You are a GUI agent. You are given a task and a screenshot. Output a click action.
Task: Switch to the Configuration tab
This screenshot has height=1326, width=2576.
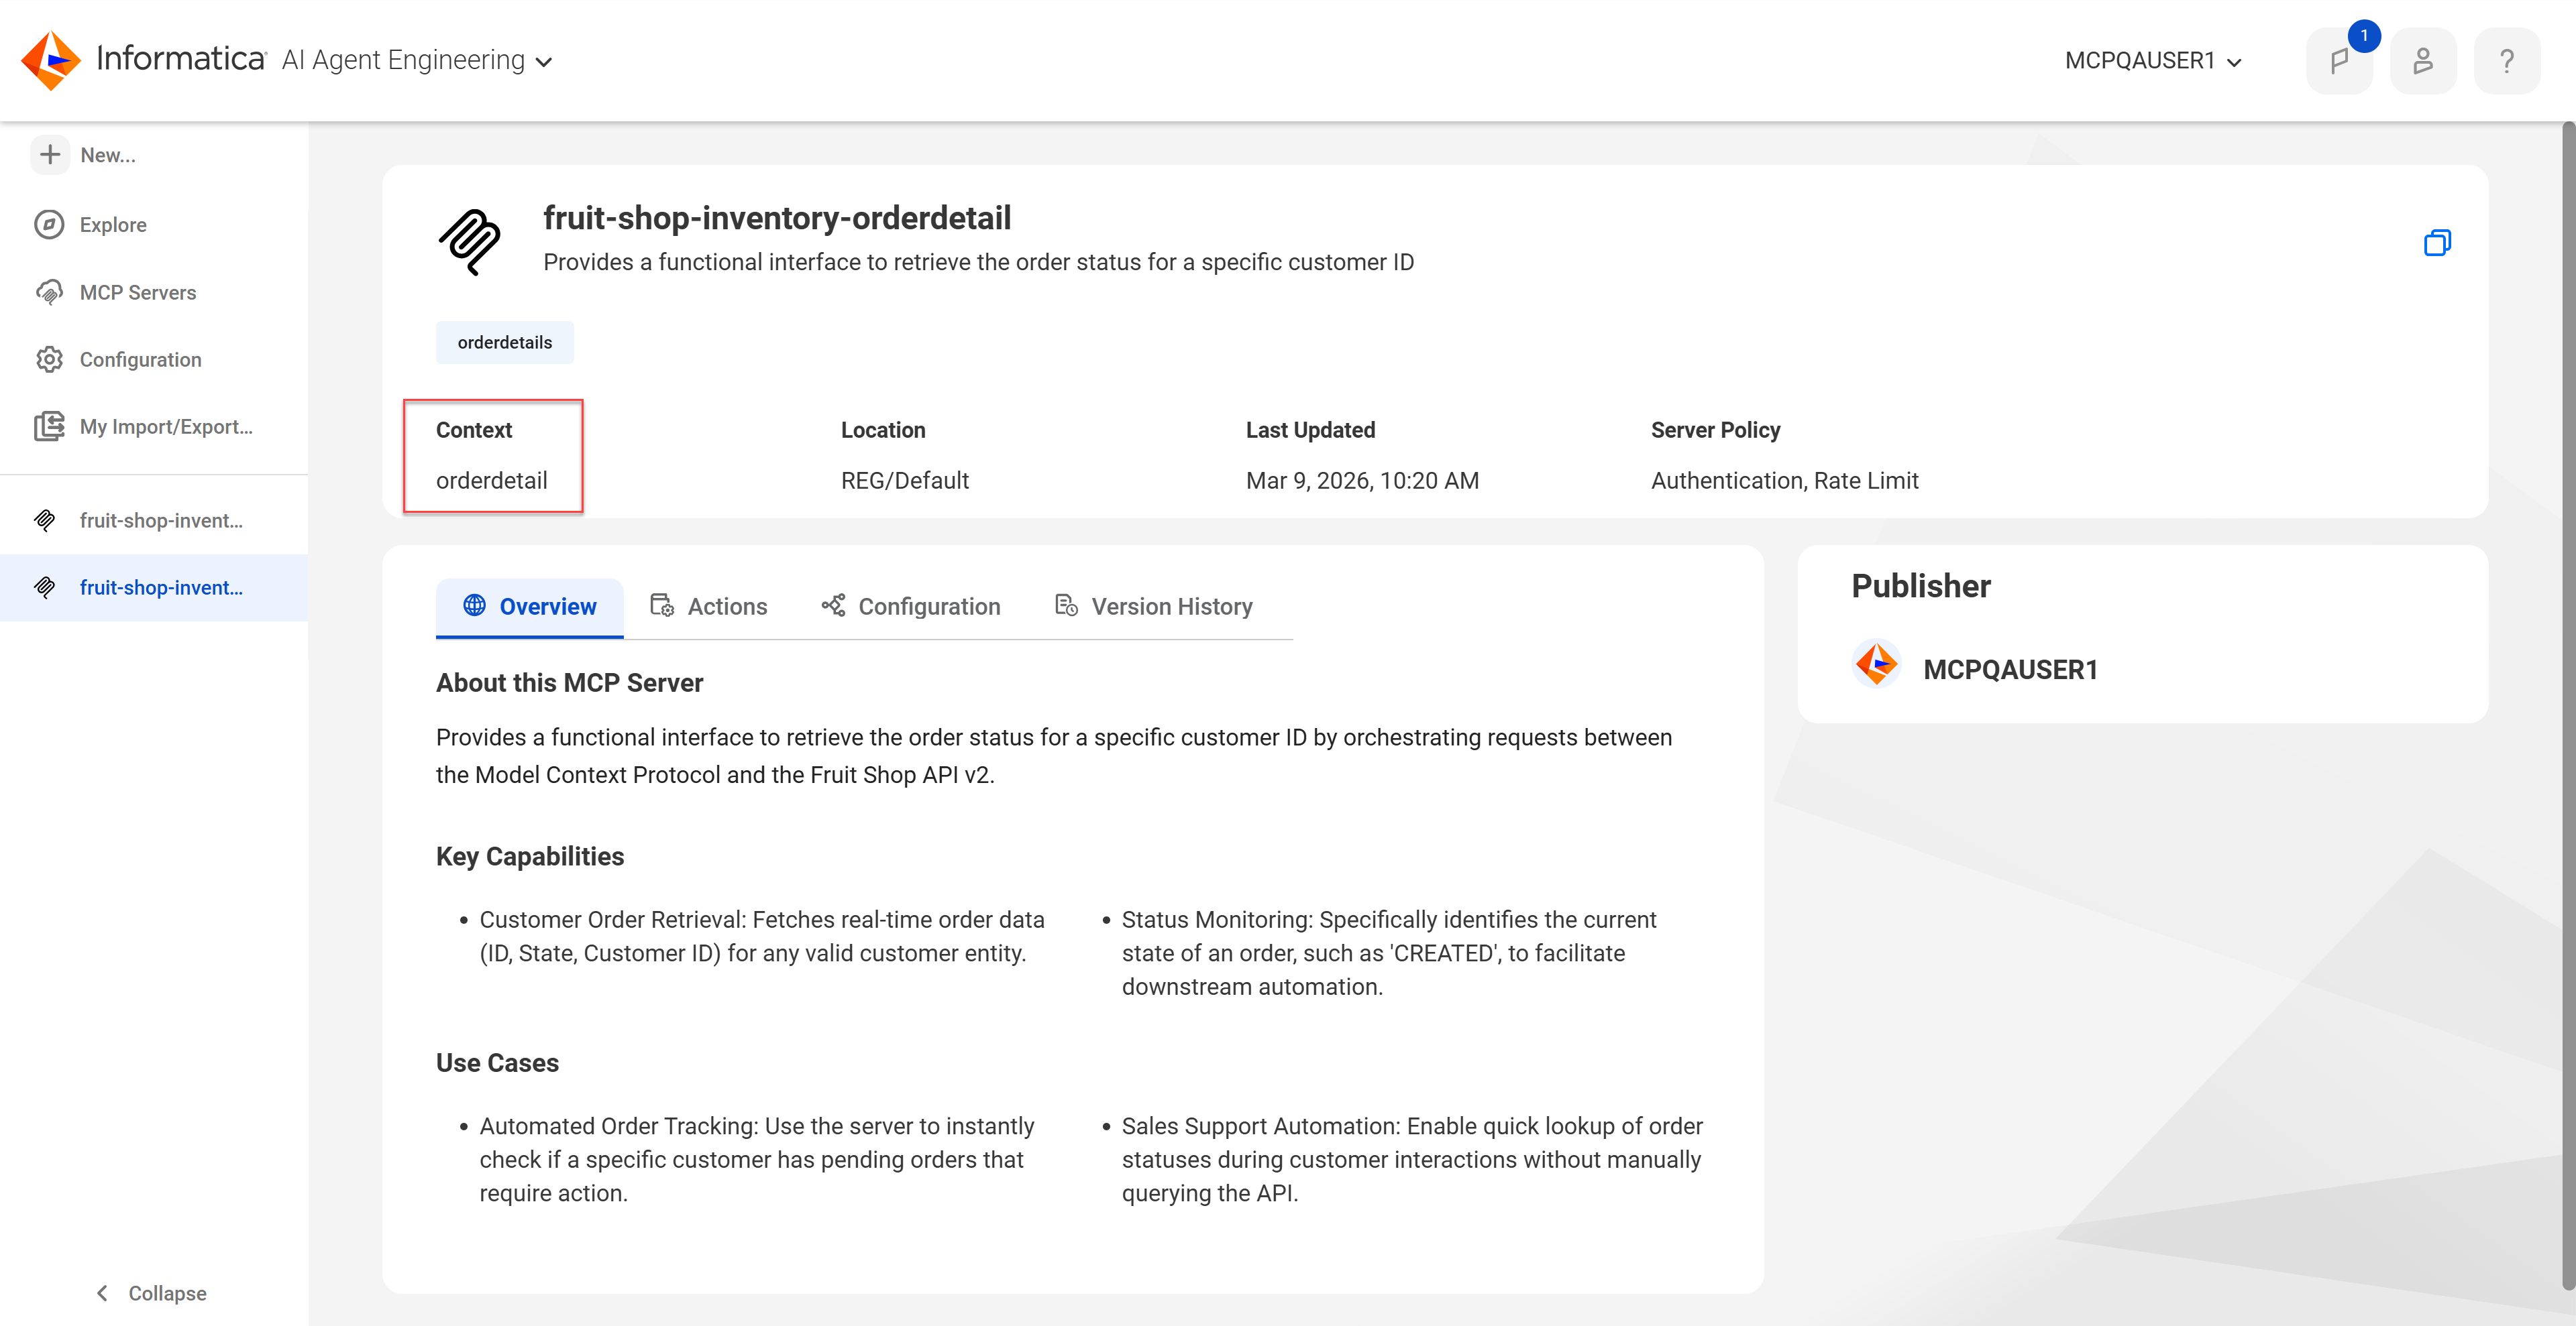point(911,607)
